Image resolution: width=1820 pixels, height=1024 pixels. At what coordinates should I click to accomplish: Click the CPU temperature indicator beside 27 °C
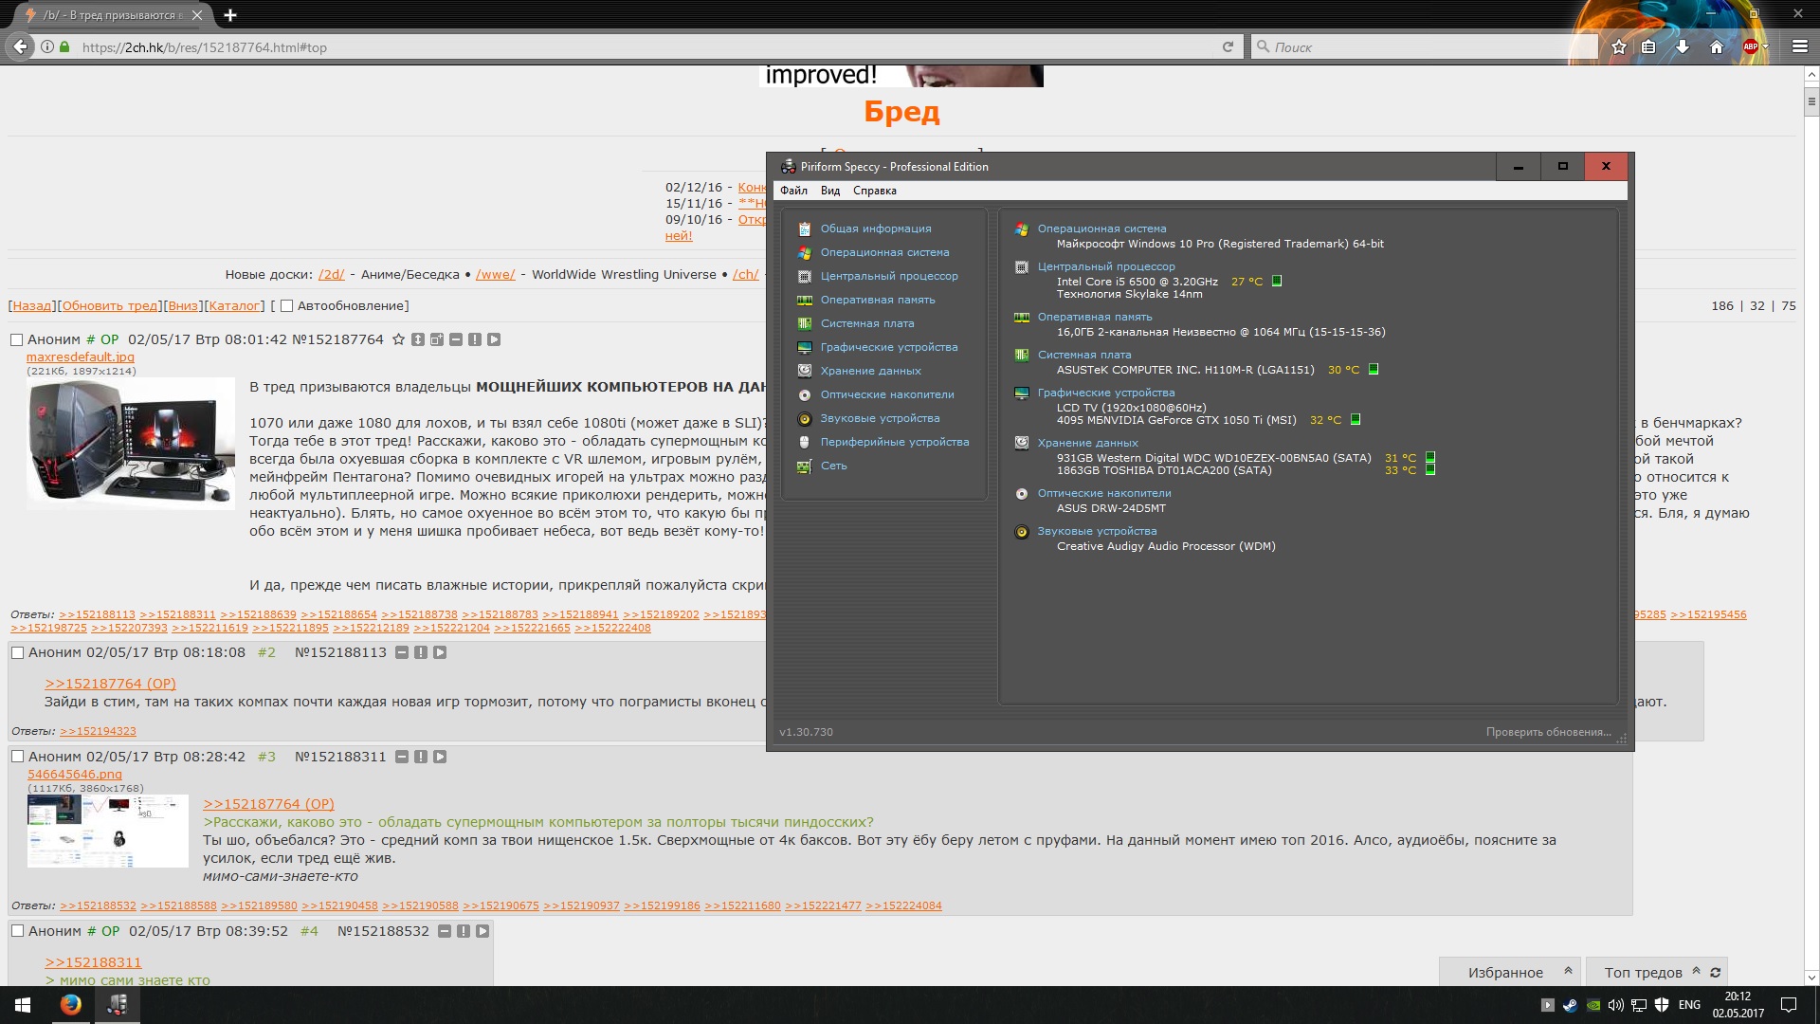[1277, 281]
